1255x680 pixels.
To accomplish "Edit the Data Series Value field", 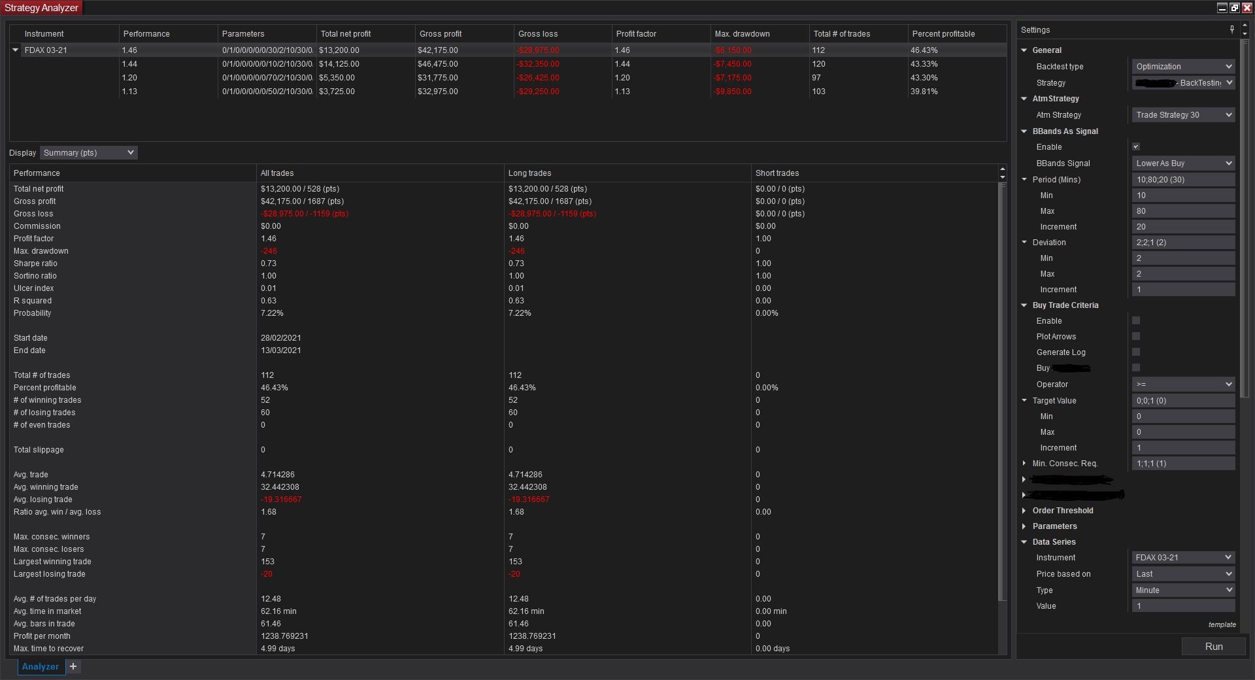I will pyautogui.click(x=1183, y=606).
